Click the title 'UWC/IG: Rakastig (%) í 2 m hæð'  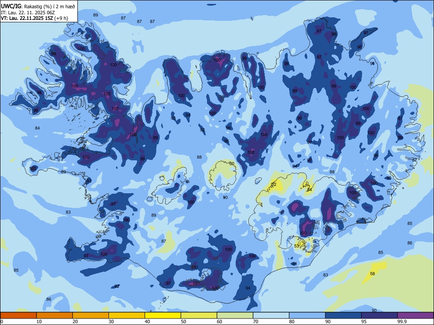click(38, 6)
